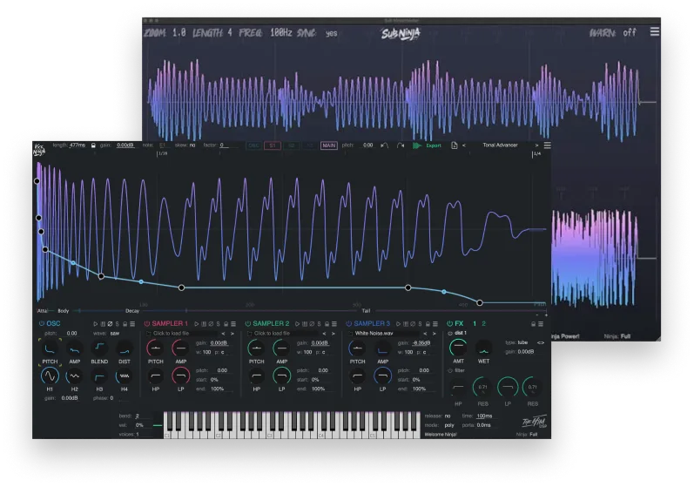
Task: Click the Sampler 1 LP filter knob
Action: [180, 376]
